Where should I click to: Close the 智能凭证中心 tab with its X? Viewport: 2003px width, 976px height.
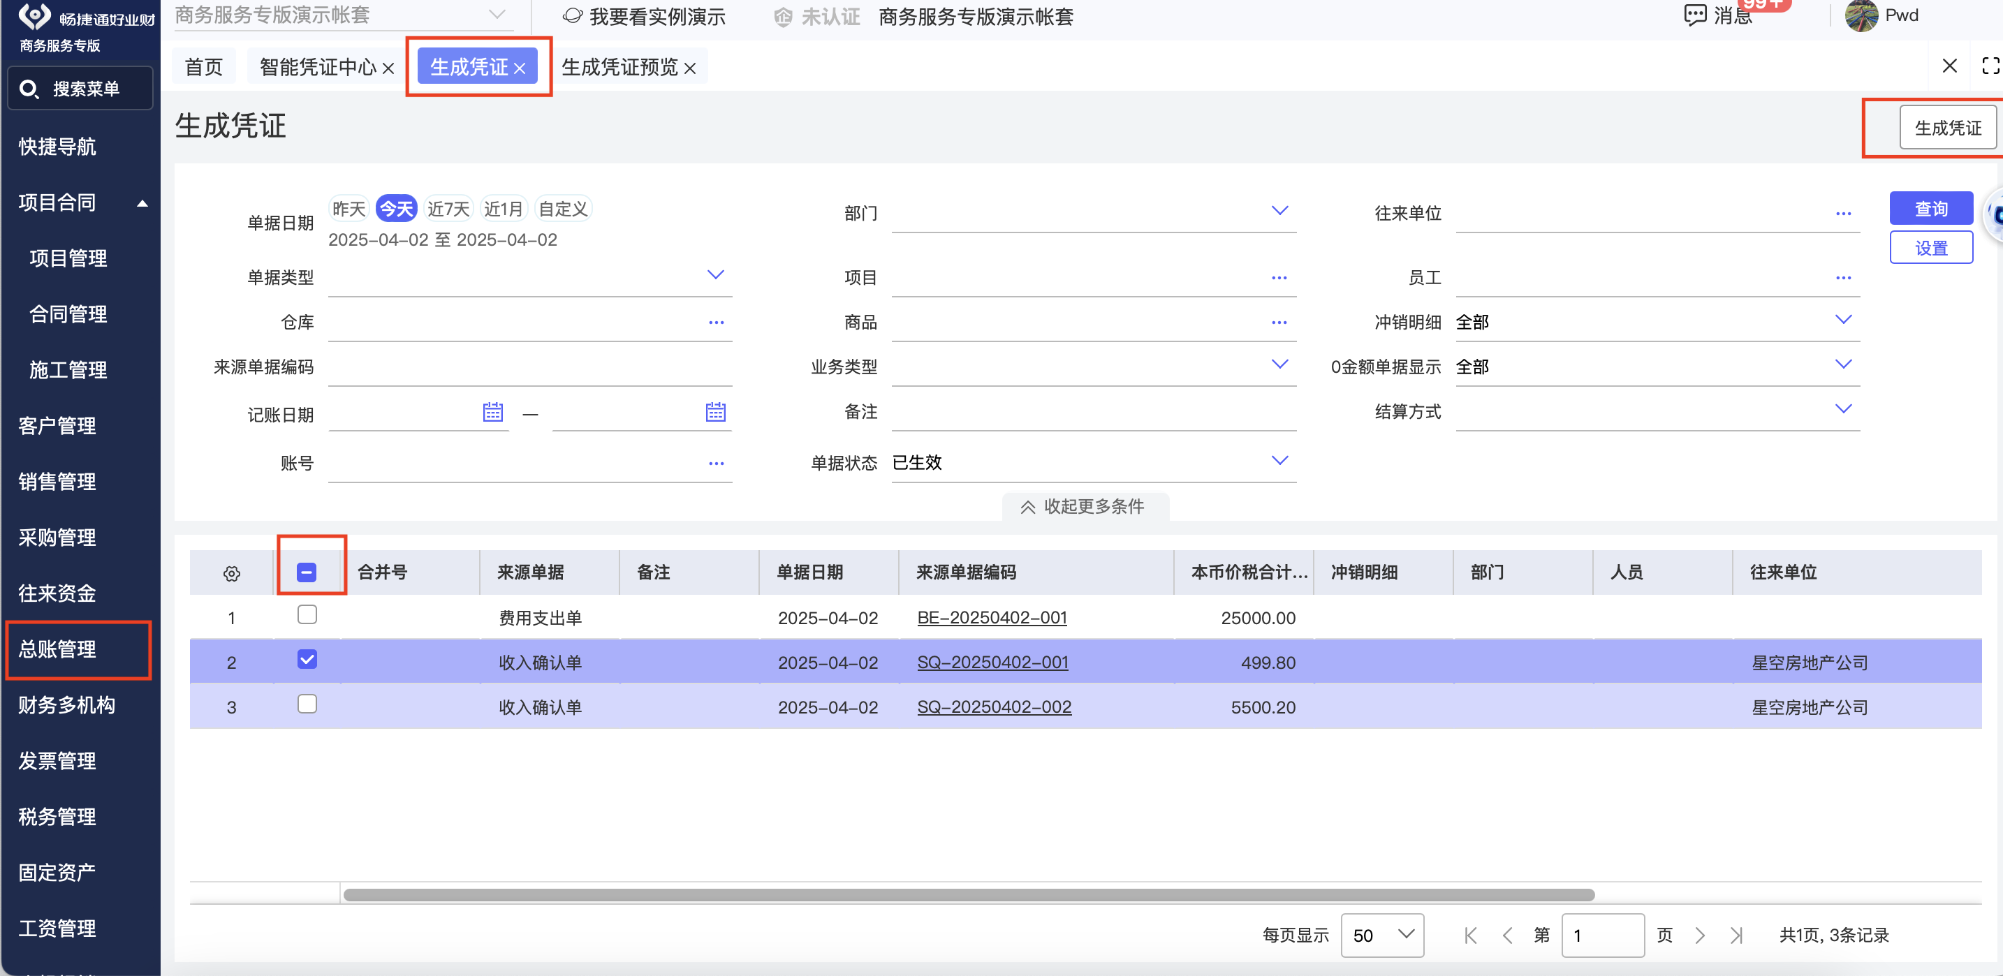[388, 68]
